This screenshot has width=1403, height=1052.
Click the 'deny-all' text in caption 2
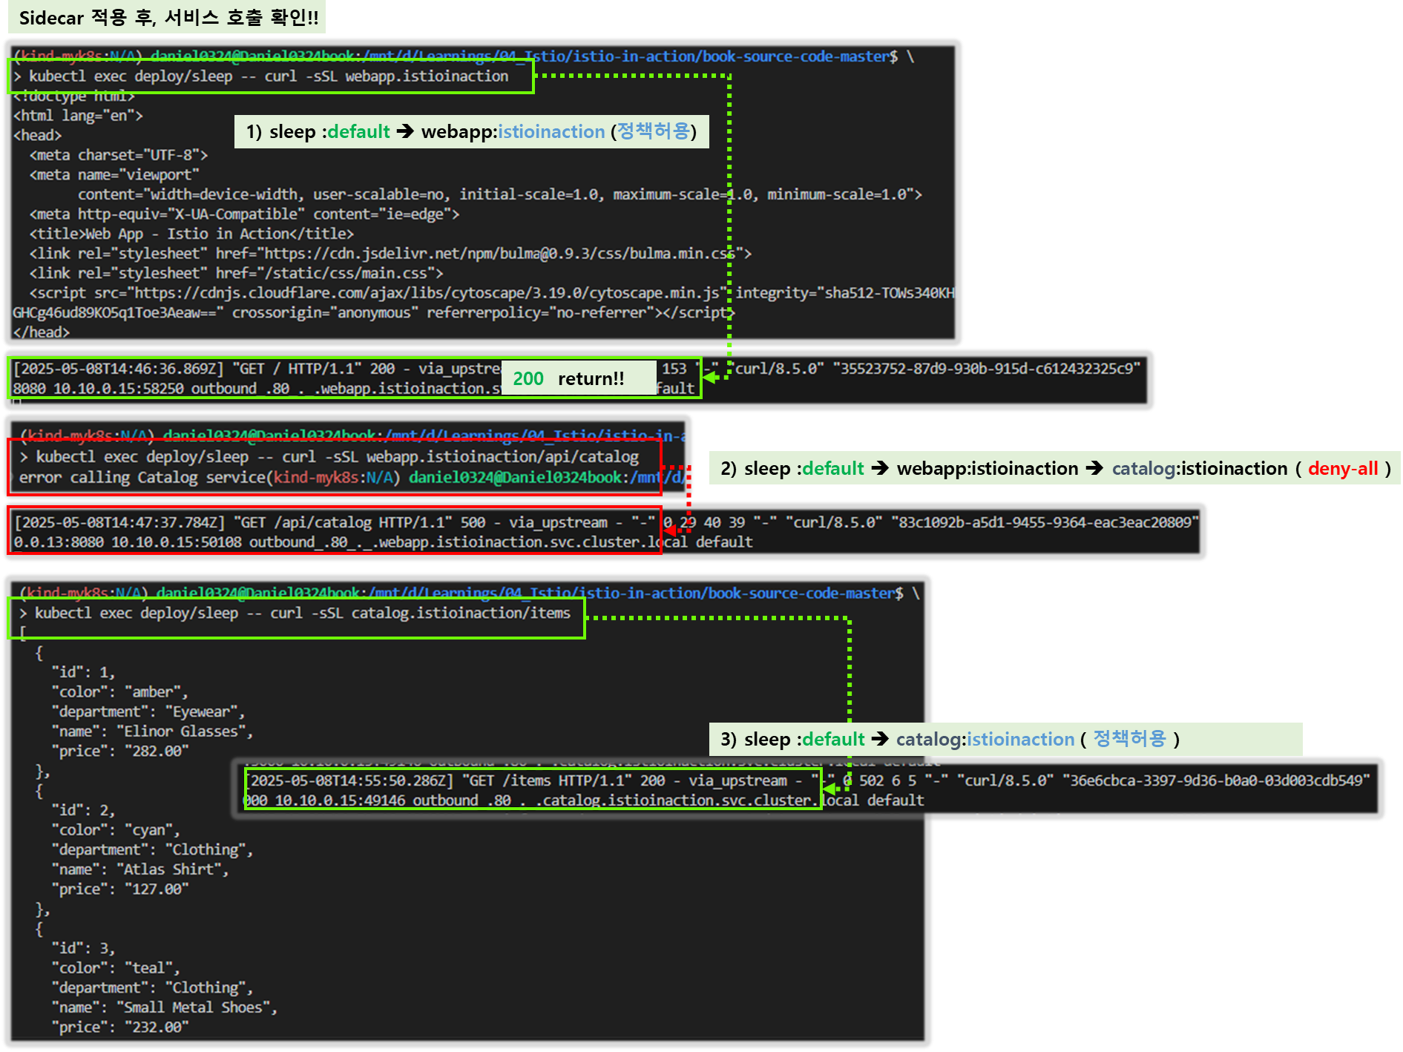(1343, 469)
